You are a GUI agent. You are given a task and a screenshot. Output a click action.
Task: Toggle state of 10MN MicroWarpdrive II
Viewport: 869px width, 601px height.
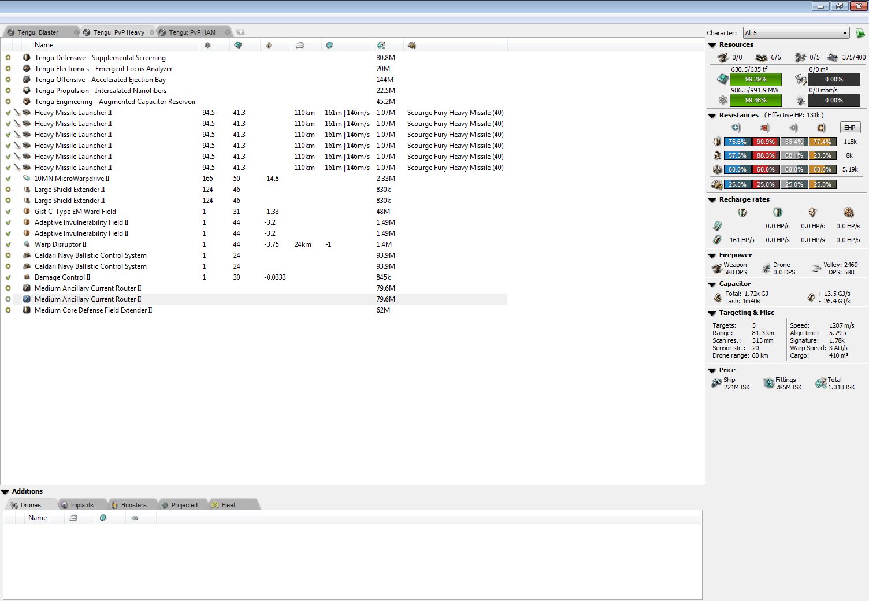[8, 179]
